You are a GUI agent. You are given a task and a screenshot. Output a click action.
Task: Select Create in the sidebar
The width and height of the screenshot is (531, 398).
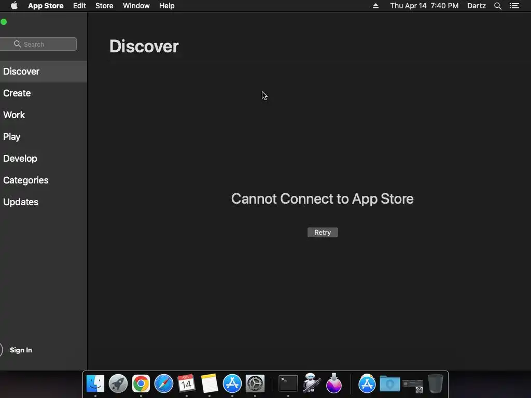pyautogui.click(x=44, y=93)
